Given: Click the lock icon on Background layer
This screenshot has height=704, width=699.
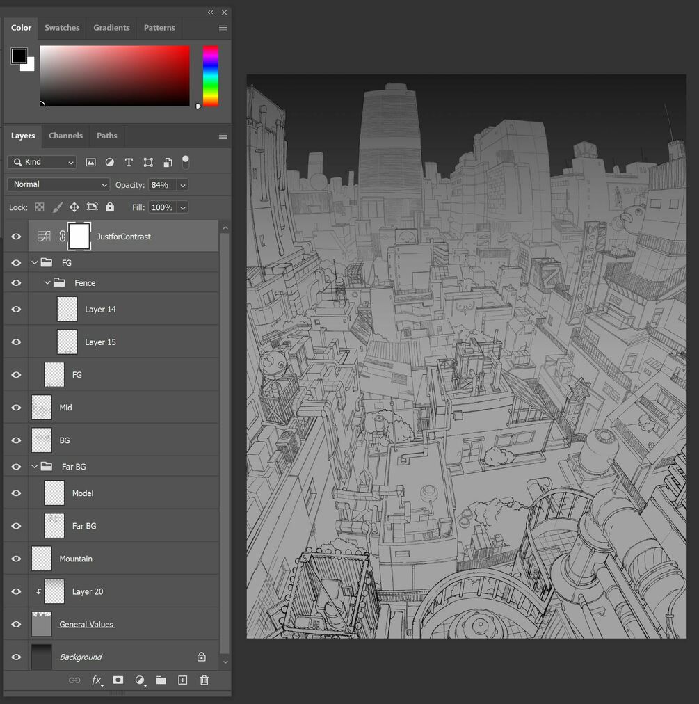Looking at the screenshot, I should point(202,657).
